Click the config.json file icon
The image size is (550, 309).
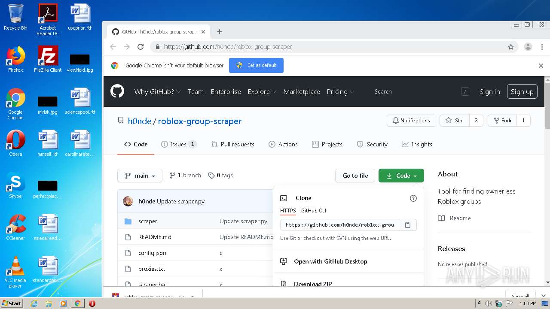pos(128,253)
